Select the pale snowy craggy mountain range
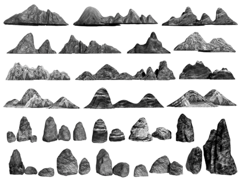Viewport: 243px width, 182px height. tap(38, 71)
